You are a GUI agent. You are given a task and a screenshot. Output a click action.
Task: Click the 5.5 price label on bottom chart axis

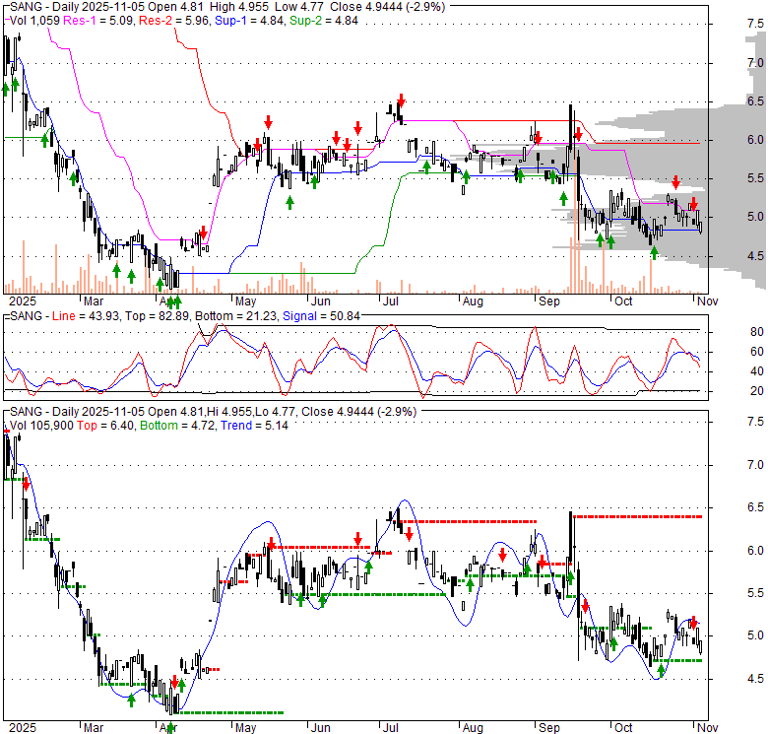pyautogui.click(x=755, y=593)
